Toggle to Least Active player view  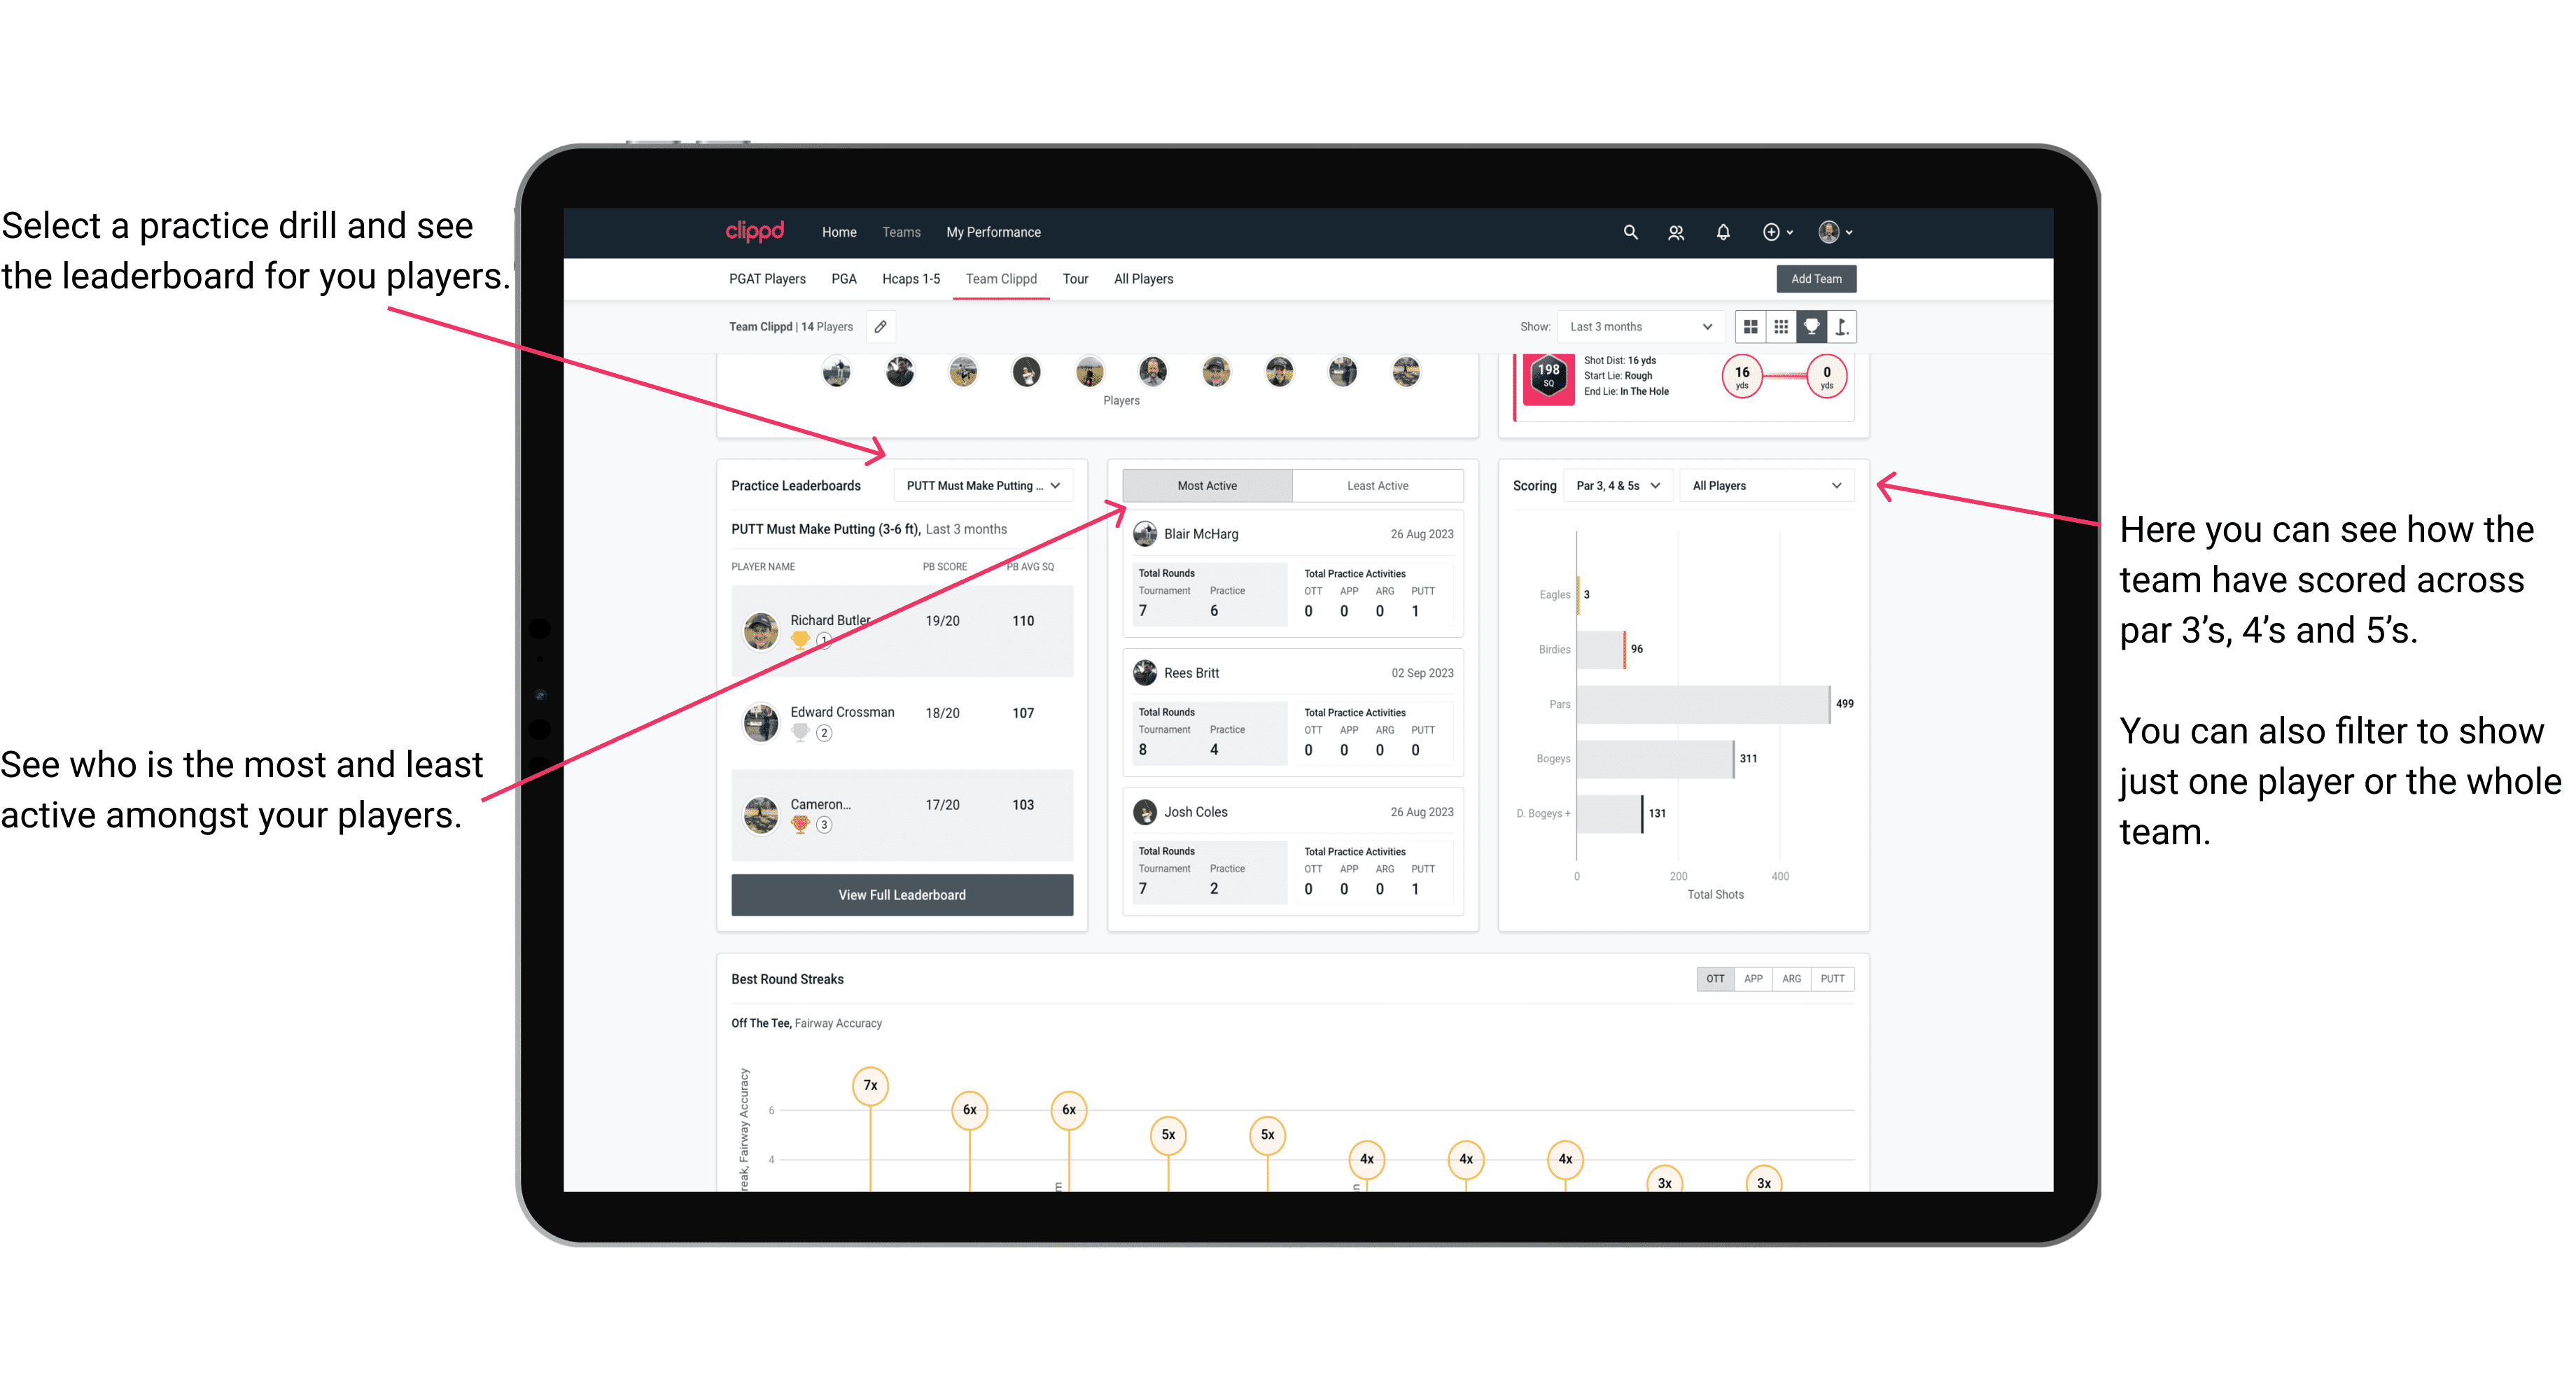click(1378, 486)
